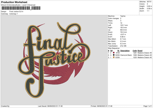The height and width of the screenshot is (108, 153).
Task: Select the Colorway 1 value
Action: click(x=14, y=14)
